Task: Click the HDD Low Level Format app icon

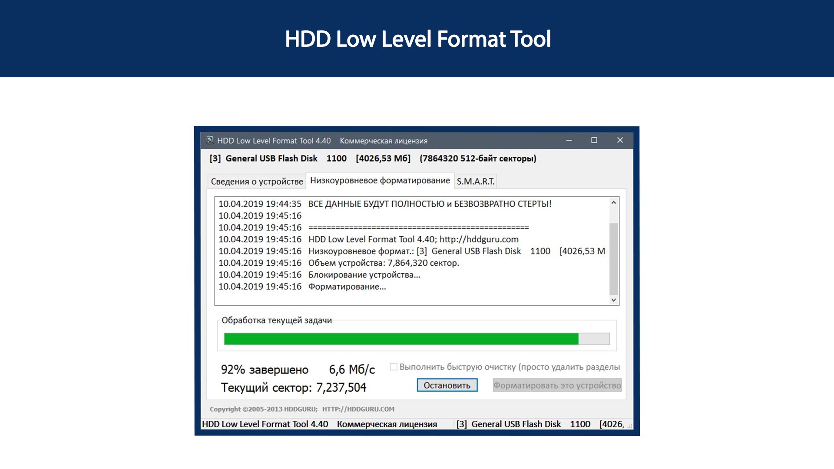Action: 210,140
